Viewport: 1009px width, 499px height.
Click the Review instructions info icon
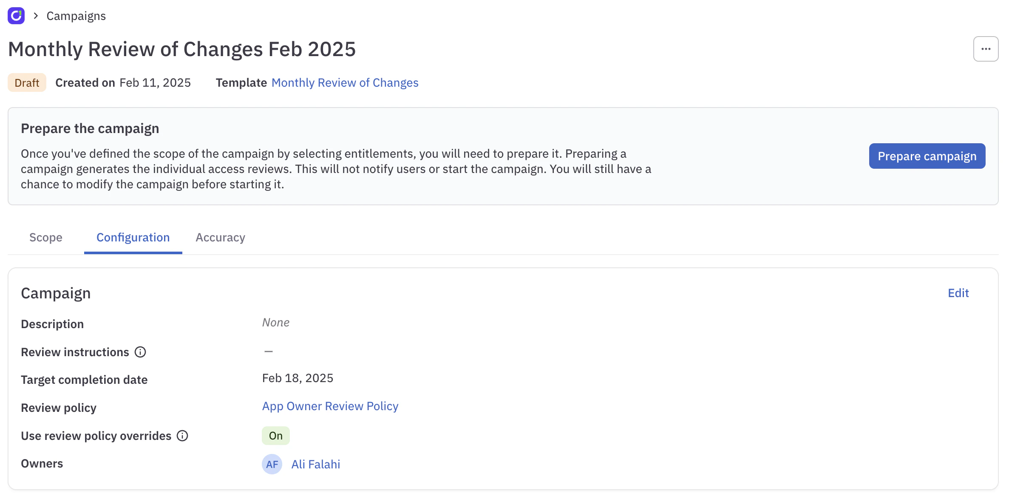click(140, 352)
